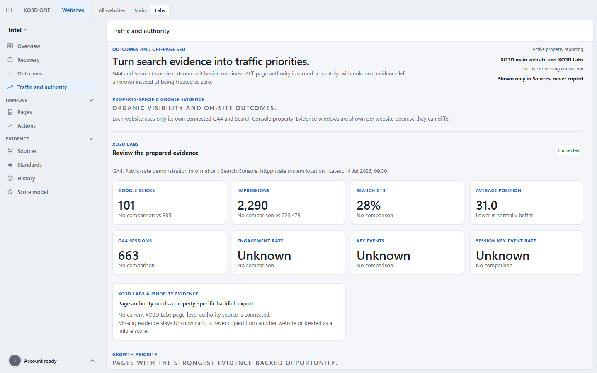597x373 pixels.
Task: Open the Score model page
Action: (50, 192)
